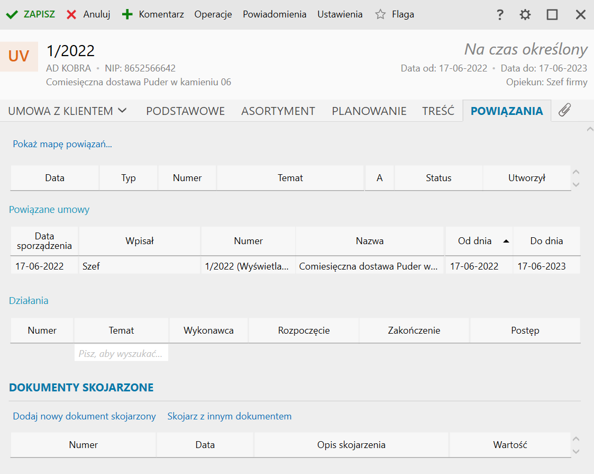This screenshot has height=474, width=594.
Task: Switch to the ASORTYMENT tab
Action: coord(278,111)
